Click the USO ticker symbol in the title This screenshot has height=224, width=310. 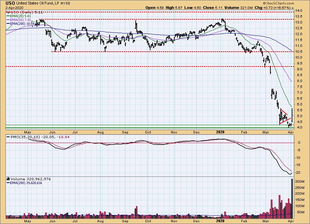click(10, 3)
